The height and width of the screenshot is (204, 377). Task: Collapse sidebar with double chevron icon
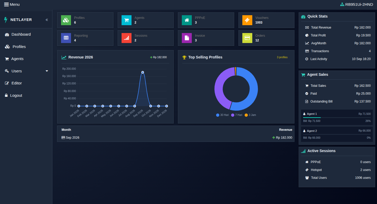coord(47,20)
